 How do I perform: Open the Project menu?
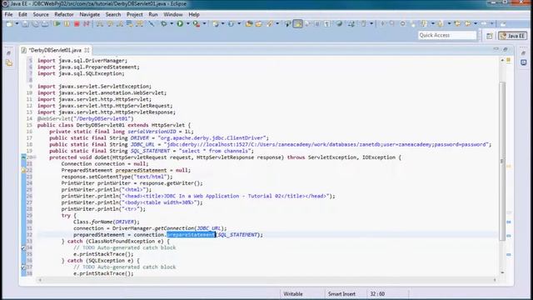click(135, 14)
